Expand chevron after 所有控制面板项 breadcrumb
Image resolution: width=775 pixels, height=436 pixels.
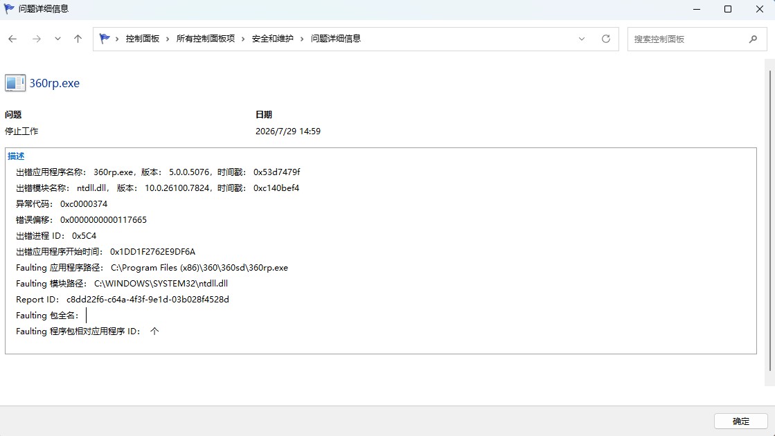[x=243, y=39]
